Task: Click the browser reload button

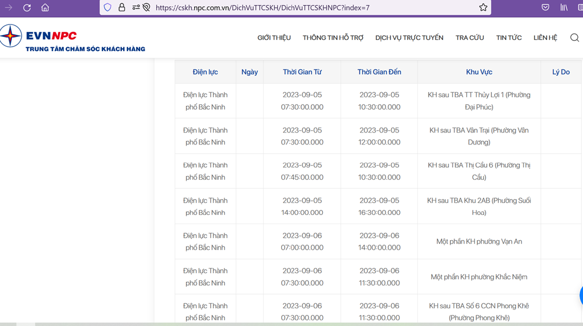Action: [27, 7]
